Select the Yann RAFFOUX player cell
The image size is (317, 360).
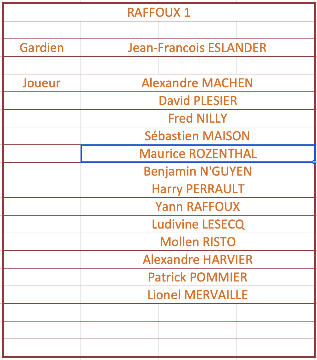click(197, 206)
